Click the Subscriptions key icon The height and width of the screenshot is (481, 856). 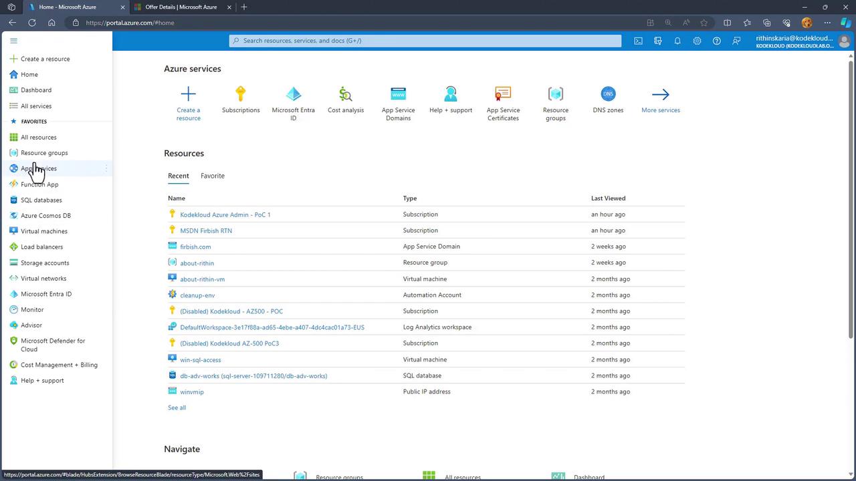pyautogui.click(x=241, y=94)
